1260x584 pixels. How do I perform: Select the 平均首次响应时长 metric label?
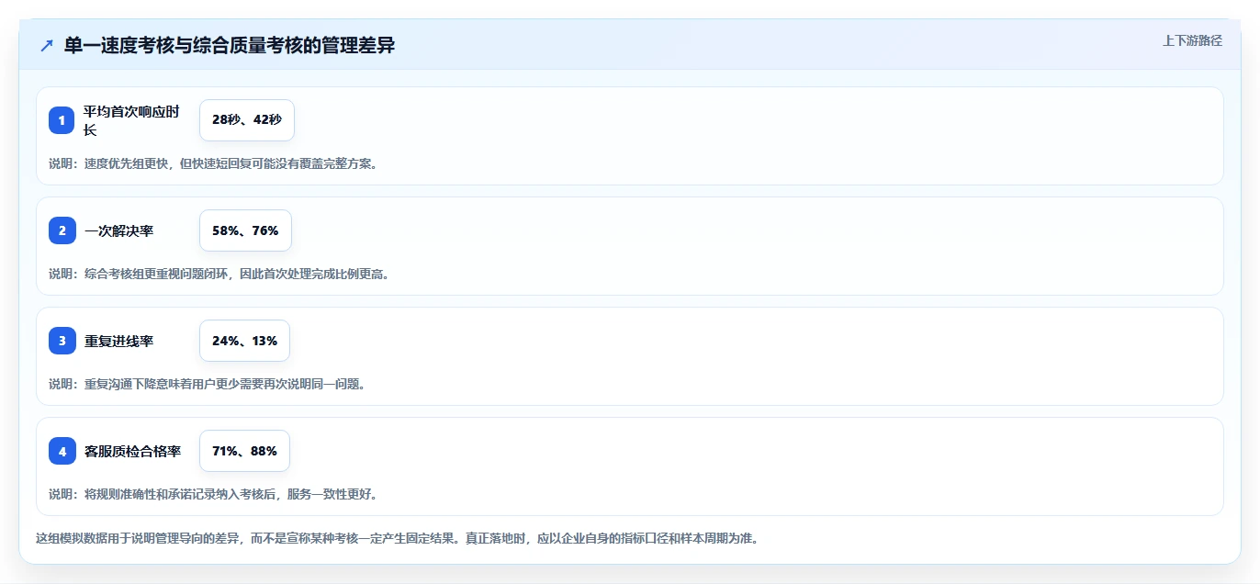132,120
